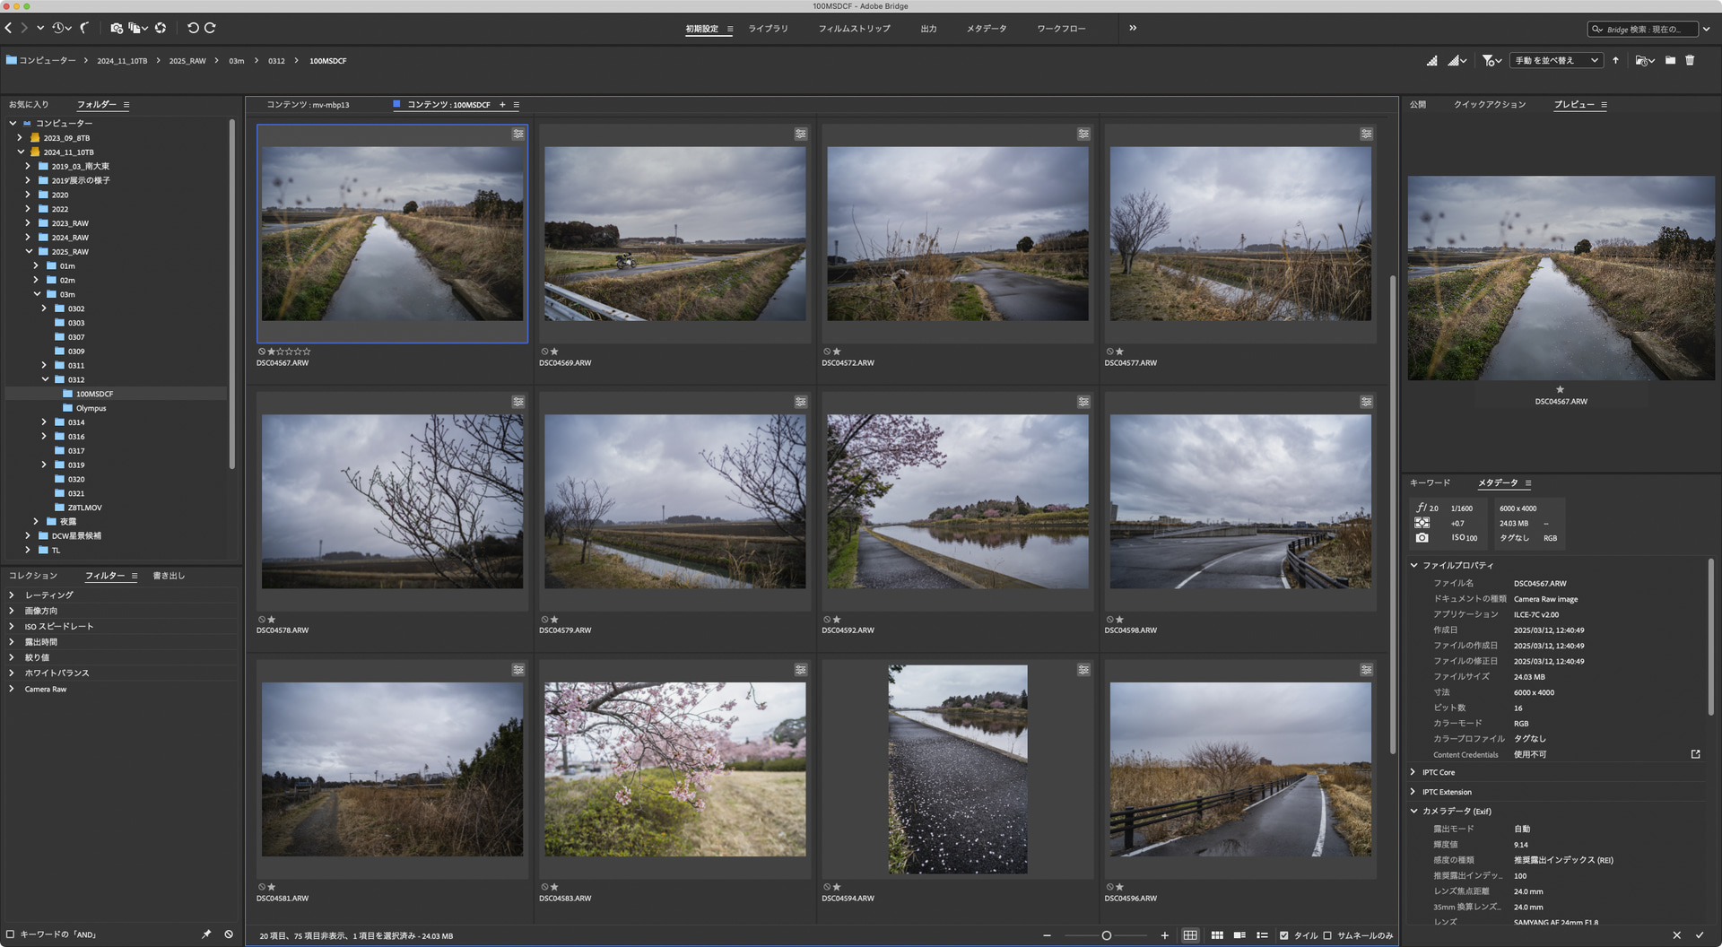Select the Olympus folder in tree
The image size is (1722, 947).
click(x=91, y=408)
